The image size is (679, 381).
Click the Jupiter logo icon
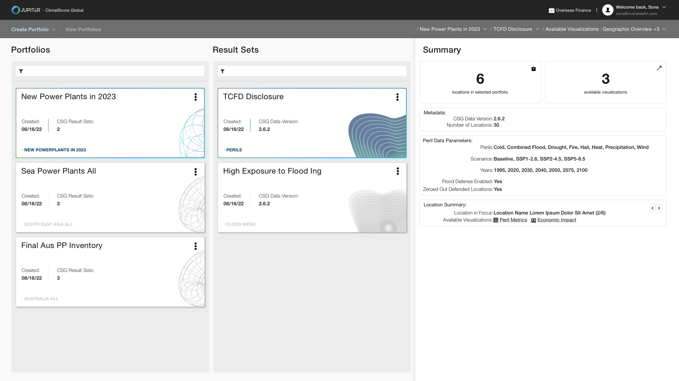coord(15,10)
